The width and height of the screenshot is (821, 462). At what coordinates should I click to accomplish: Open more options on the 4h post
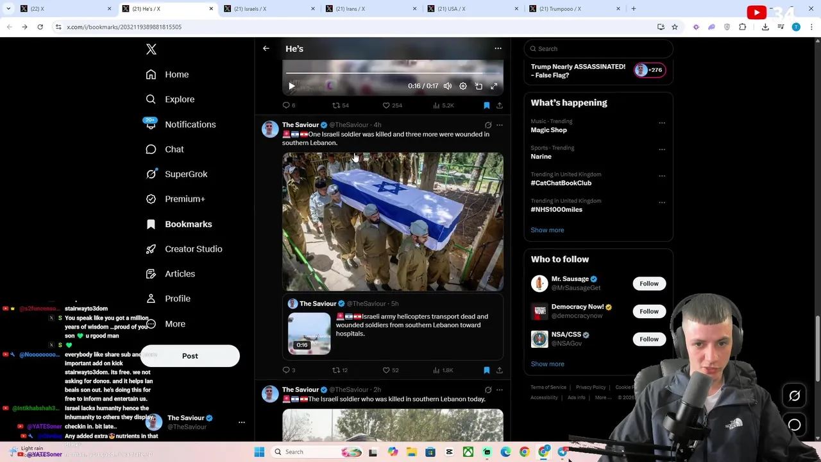(500, 125)
